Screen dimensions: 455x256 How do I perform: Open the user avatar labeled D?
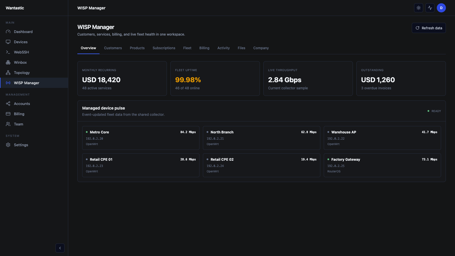441,8
